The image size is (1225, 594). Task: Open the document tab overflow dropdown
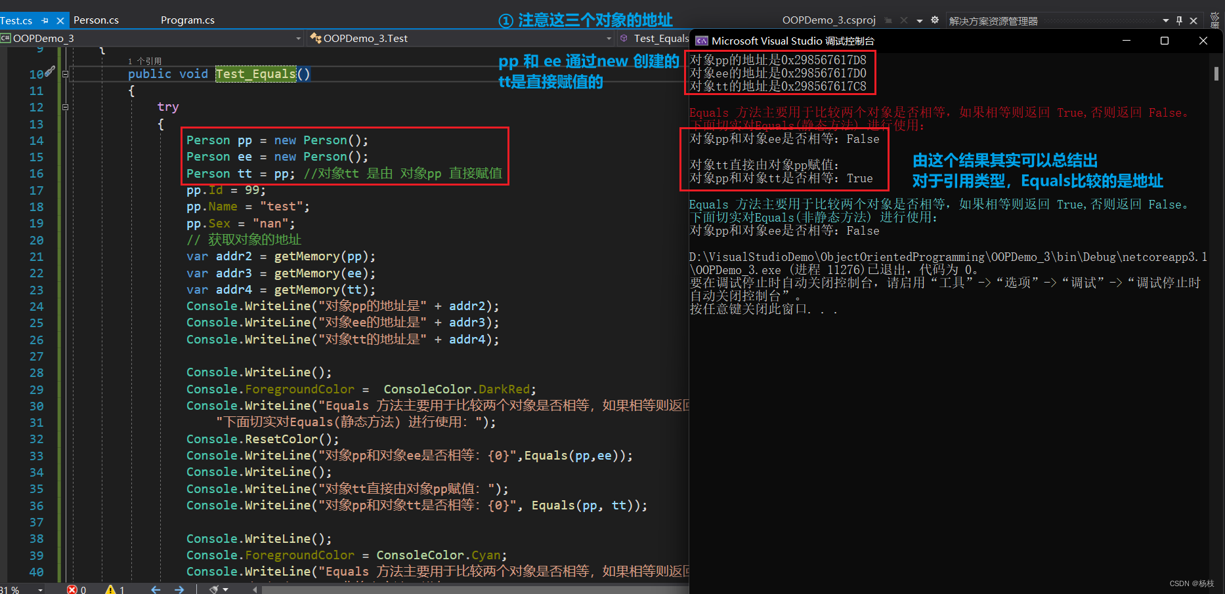[x=919, y=21]
